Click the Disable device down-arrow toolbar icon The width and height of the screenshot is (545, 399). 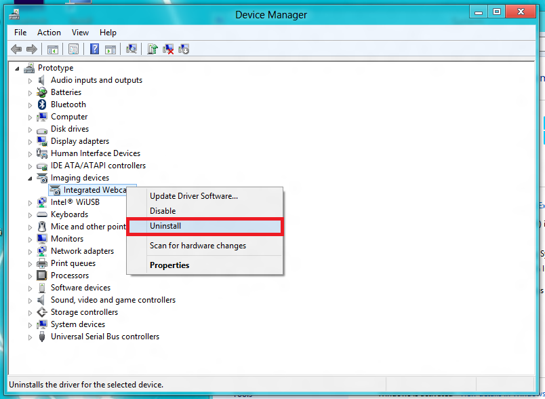[x=184, y=49]
